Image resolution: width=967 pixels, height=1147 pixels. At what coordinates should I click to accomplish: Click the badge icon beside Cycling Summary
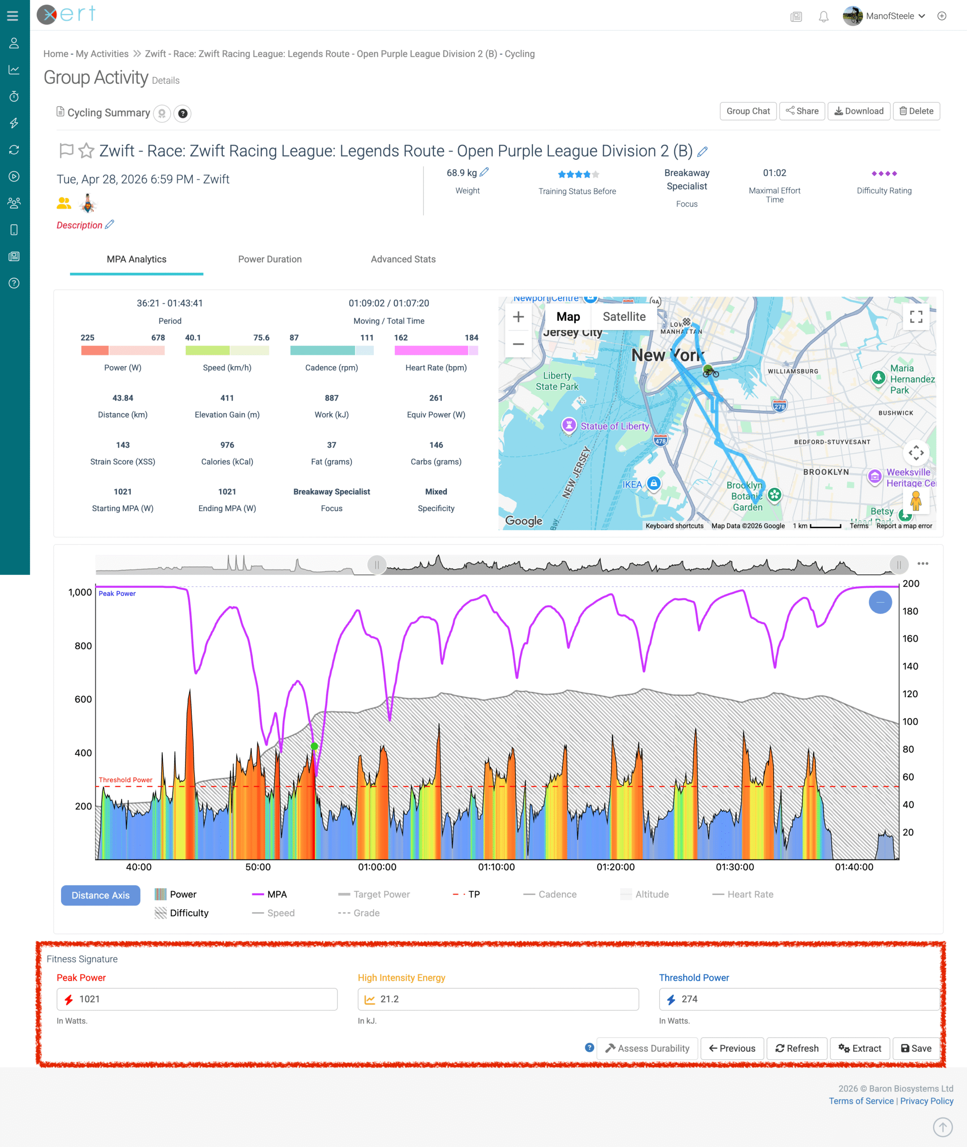coord(162,113)
